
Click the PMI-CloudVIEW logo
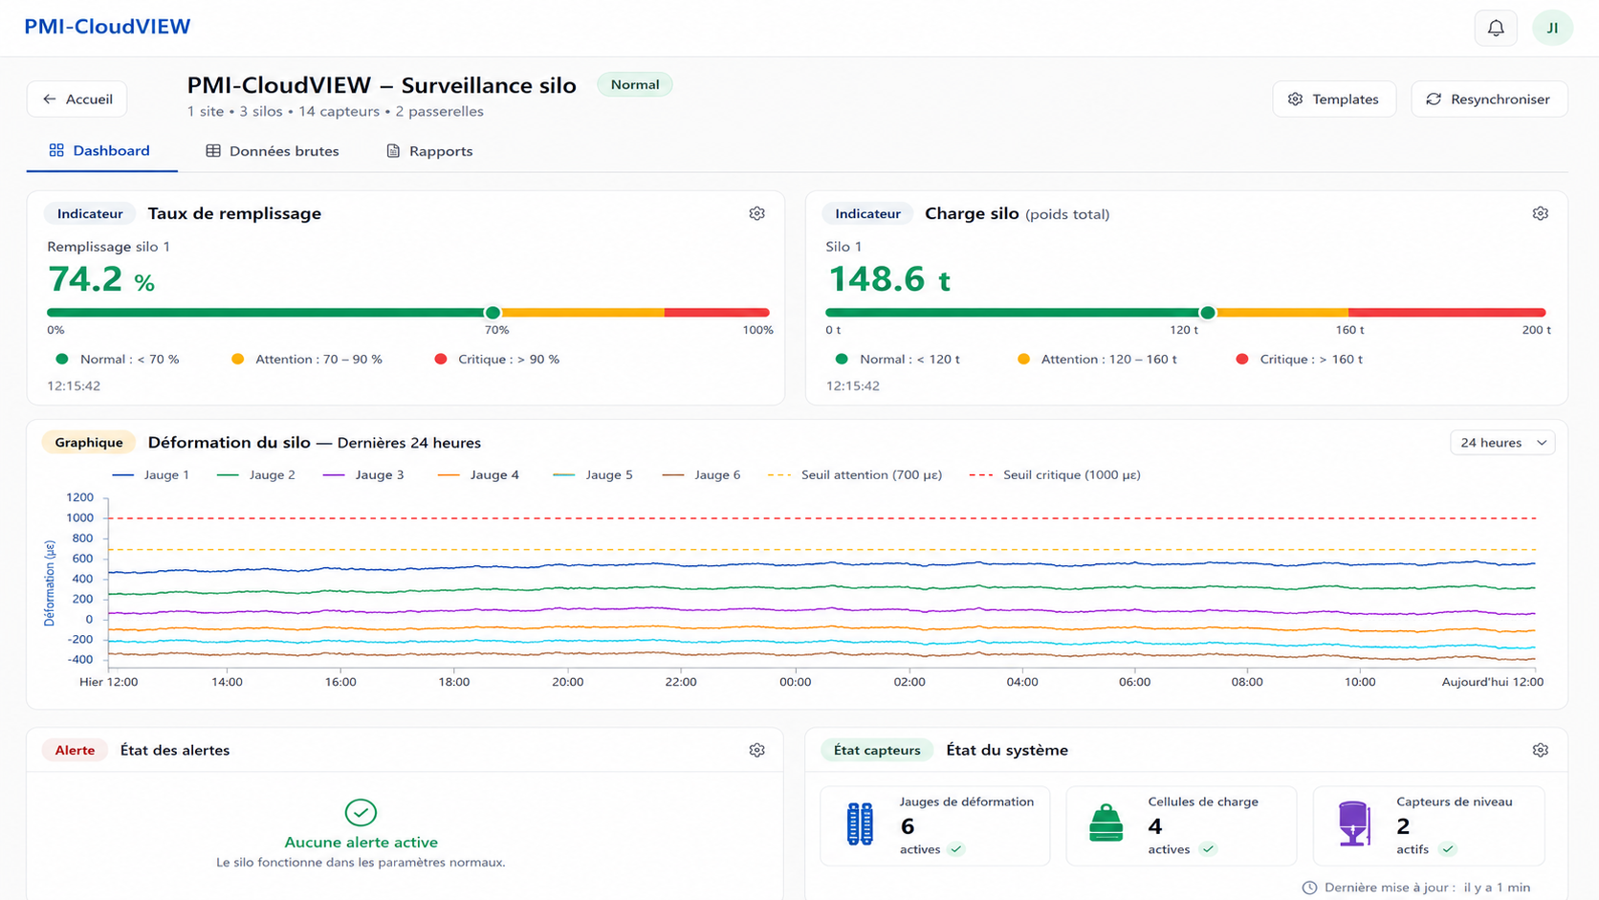(107, 27)
